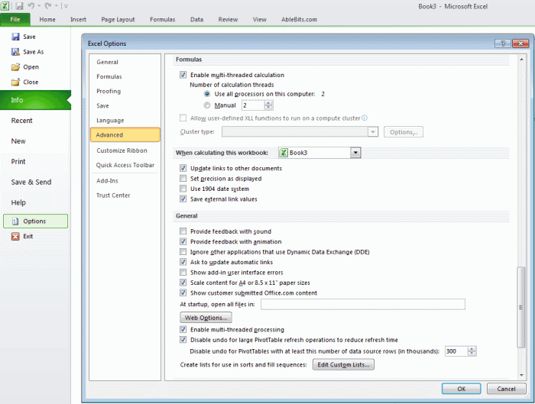
Task: Toggle Provide feedback with animation
Action: [x=183, y=241]
